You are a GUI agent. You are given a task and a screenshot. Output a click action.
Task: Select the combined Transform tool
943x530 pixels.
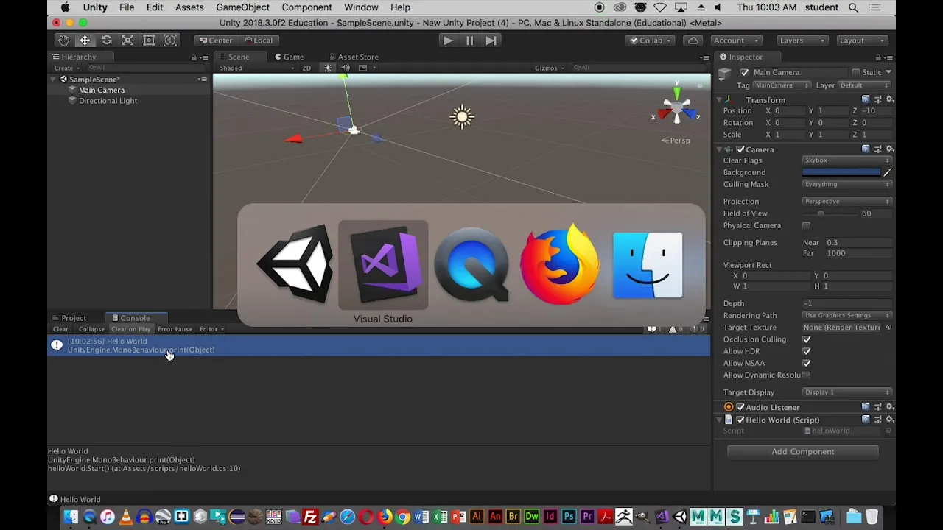170,40
